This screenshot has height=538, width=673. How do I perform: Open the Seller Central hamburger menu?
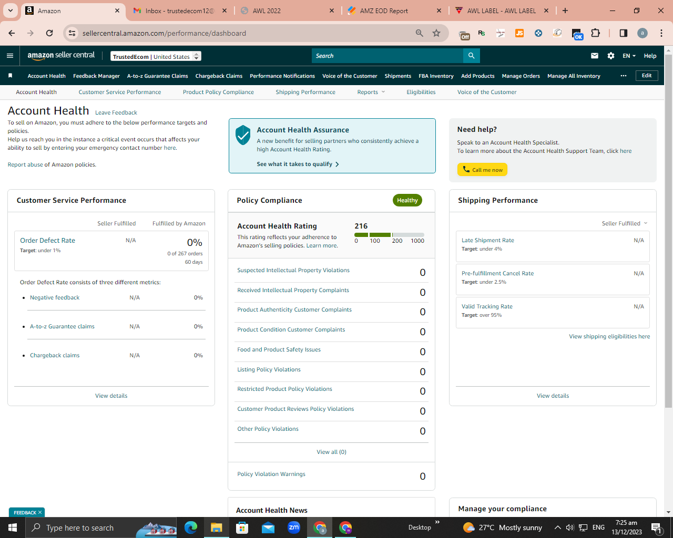coord(10,56)
